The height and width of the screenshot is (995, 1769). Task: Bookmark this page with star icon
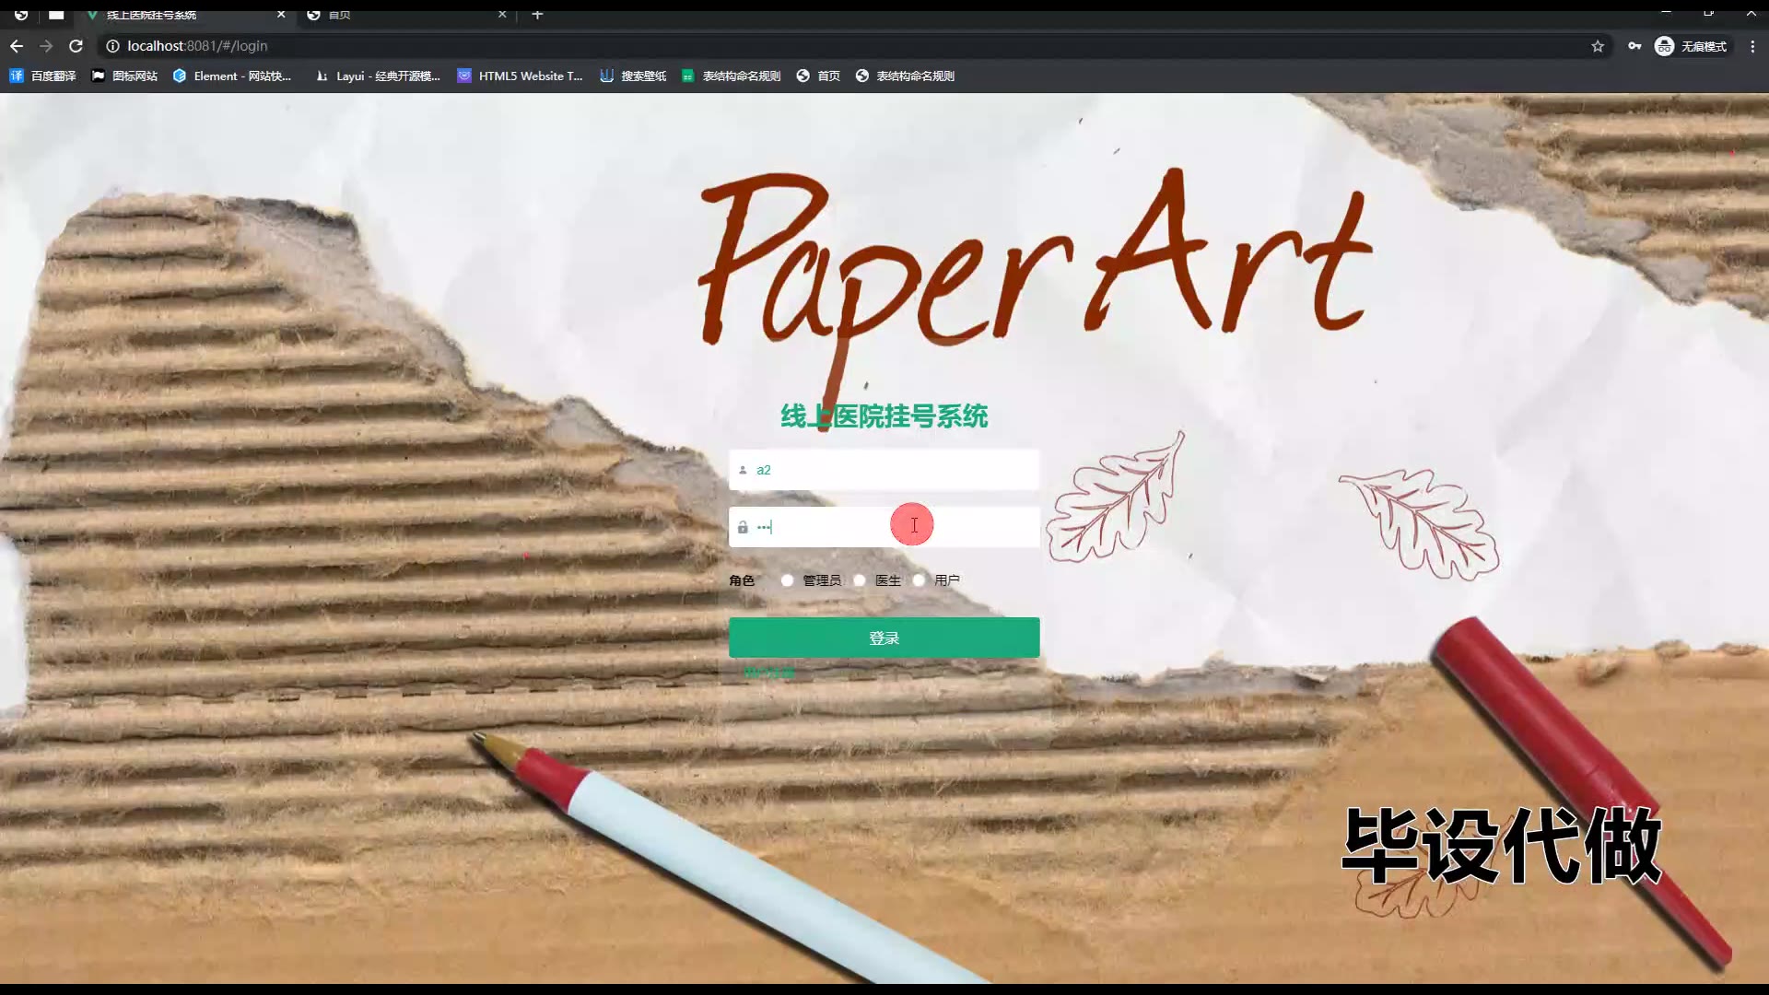click(1598, 46)
